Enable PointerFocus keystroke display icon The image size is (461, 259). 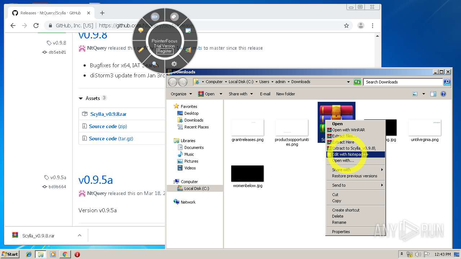point(155,17)
